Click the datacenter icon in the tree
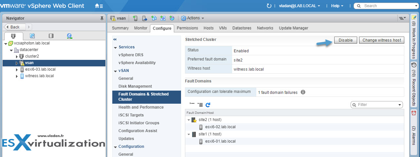The width and height of the screenshot is (420, 157). [x=16, y=50]
